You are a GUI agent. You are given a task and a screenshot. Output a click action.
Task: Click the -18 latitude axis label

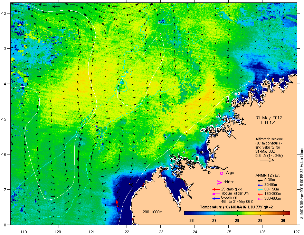4,225
